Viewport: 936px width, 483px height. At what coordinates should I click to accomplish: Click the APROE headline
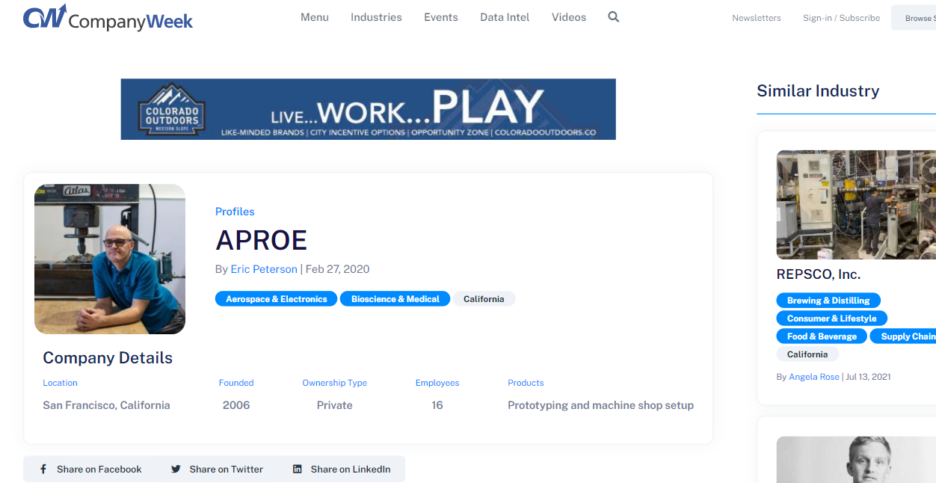tap(262, 240)
